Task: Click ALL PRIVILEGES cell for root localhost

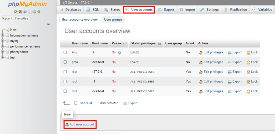Action: tap(142, 91)
